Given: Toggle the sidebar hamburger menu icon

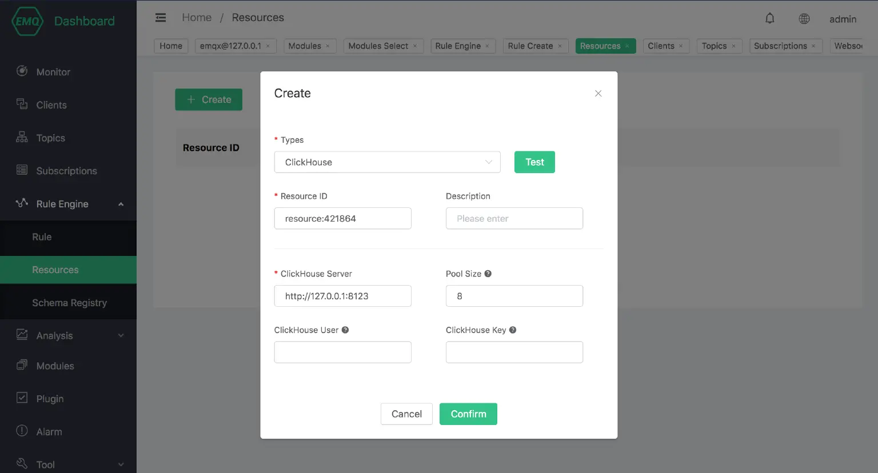Looking at the screenshot, I should click(x=161, y=18).
